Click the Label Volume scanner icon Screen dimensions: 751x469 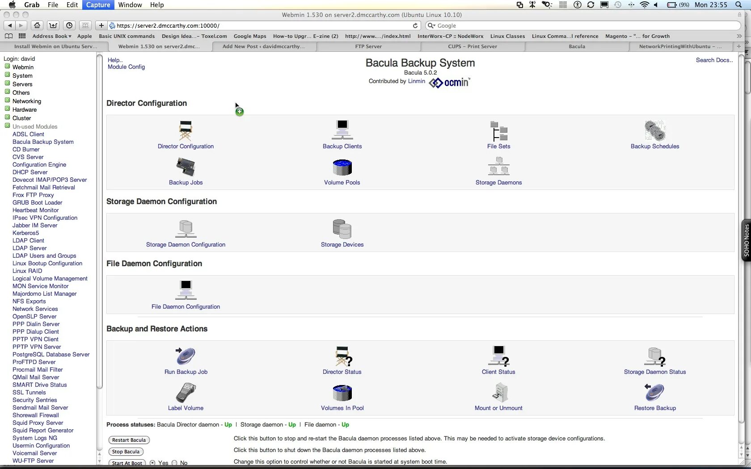186,393
